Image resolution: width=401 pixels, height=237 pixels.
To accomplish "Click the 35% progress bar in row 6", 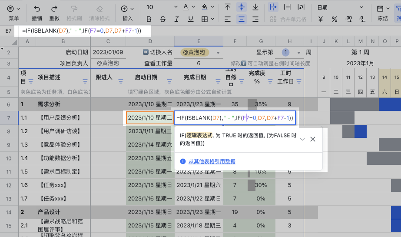I will [261, 104].
